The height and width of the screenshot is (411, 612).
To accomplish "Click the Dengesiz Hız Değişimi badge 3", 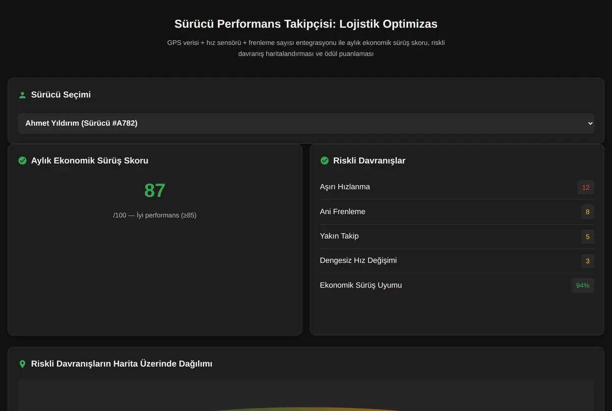I will pyautogui.click(x=588, y=261).
